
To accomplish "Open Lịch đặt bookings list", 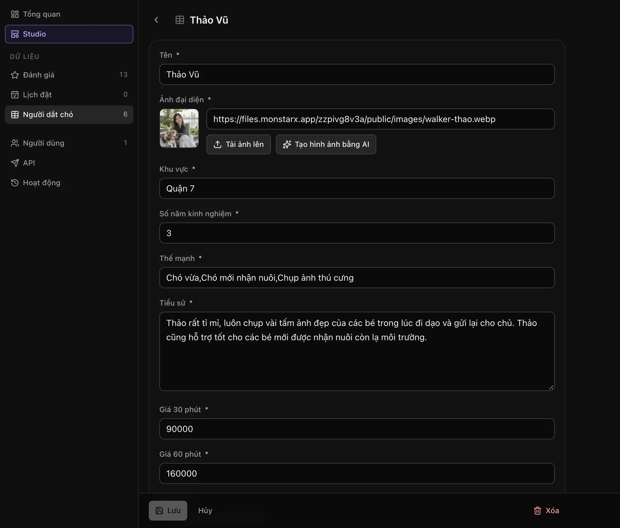I will [69, 95].
